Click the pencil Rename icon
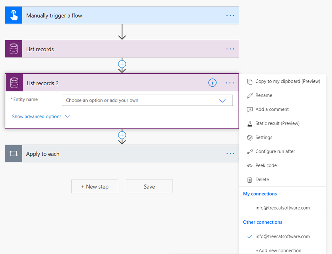This screenshot has height=254, width=332. click(x=250, y=96)
